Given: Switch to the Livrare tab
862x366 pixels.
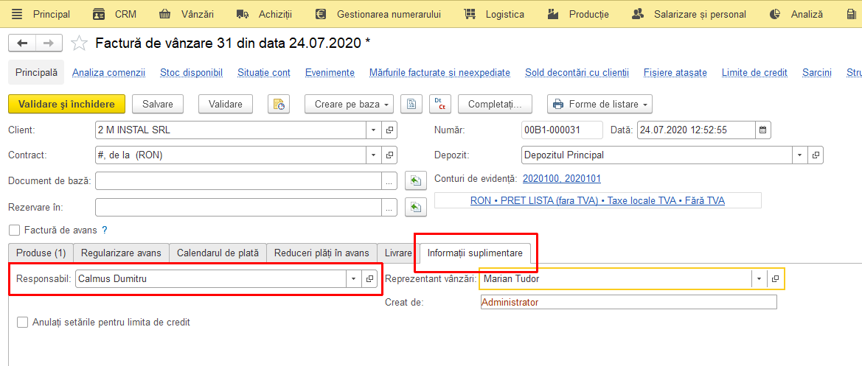Looking at the screenshot, I should [398, 253].
